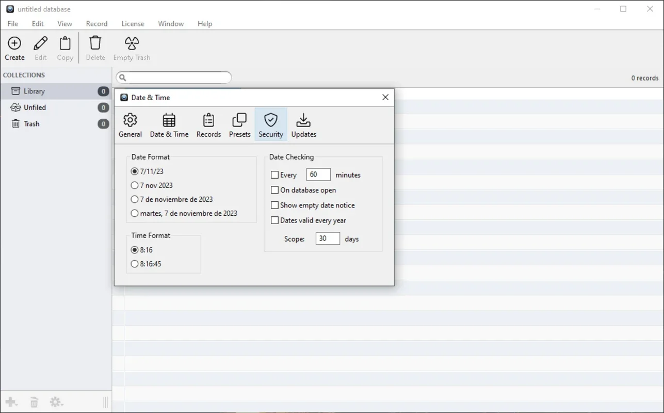664x413 pixels.
Task: Open the Edit menu
Action: (x=38, y=24)
